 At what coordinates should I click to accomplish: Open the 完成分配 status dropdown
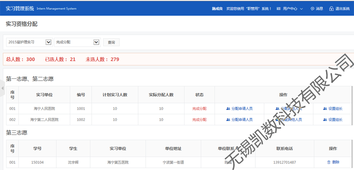[x=77, y=42]
